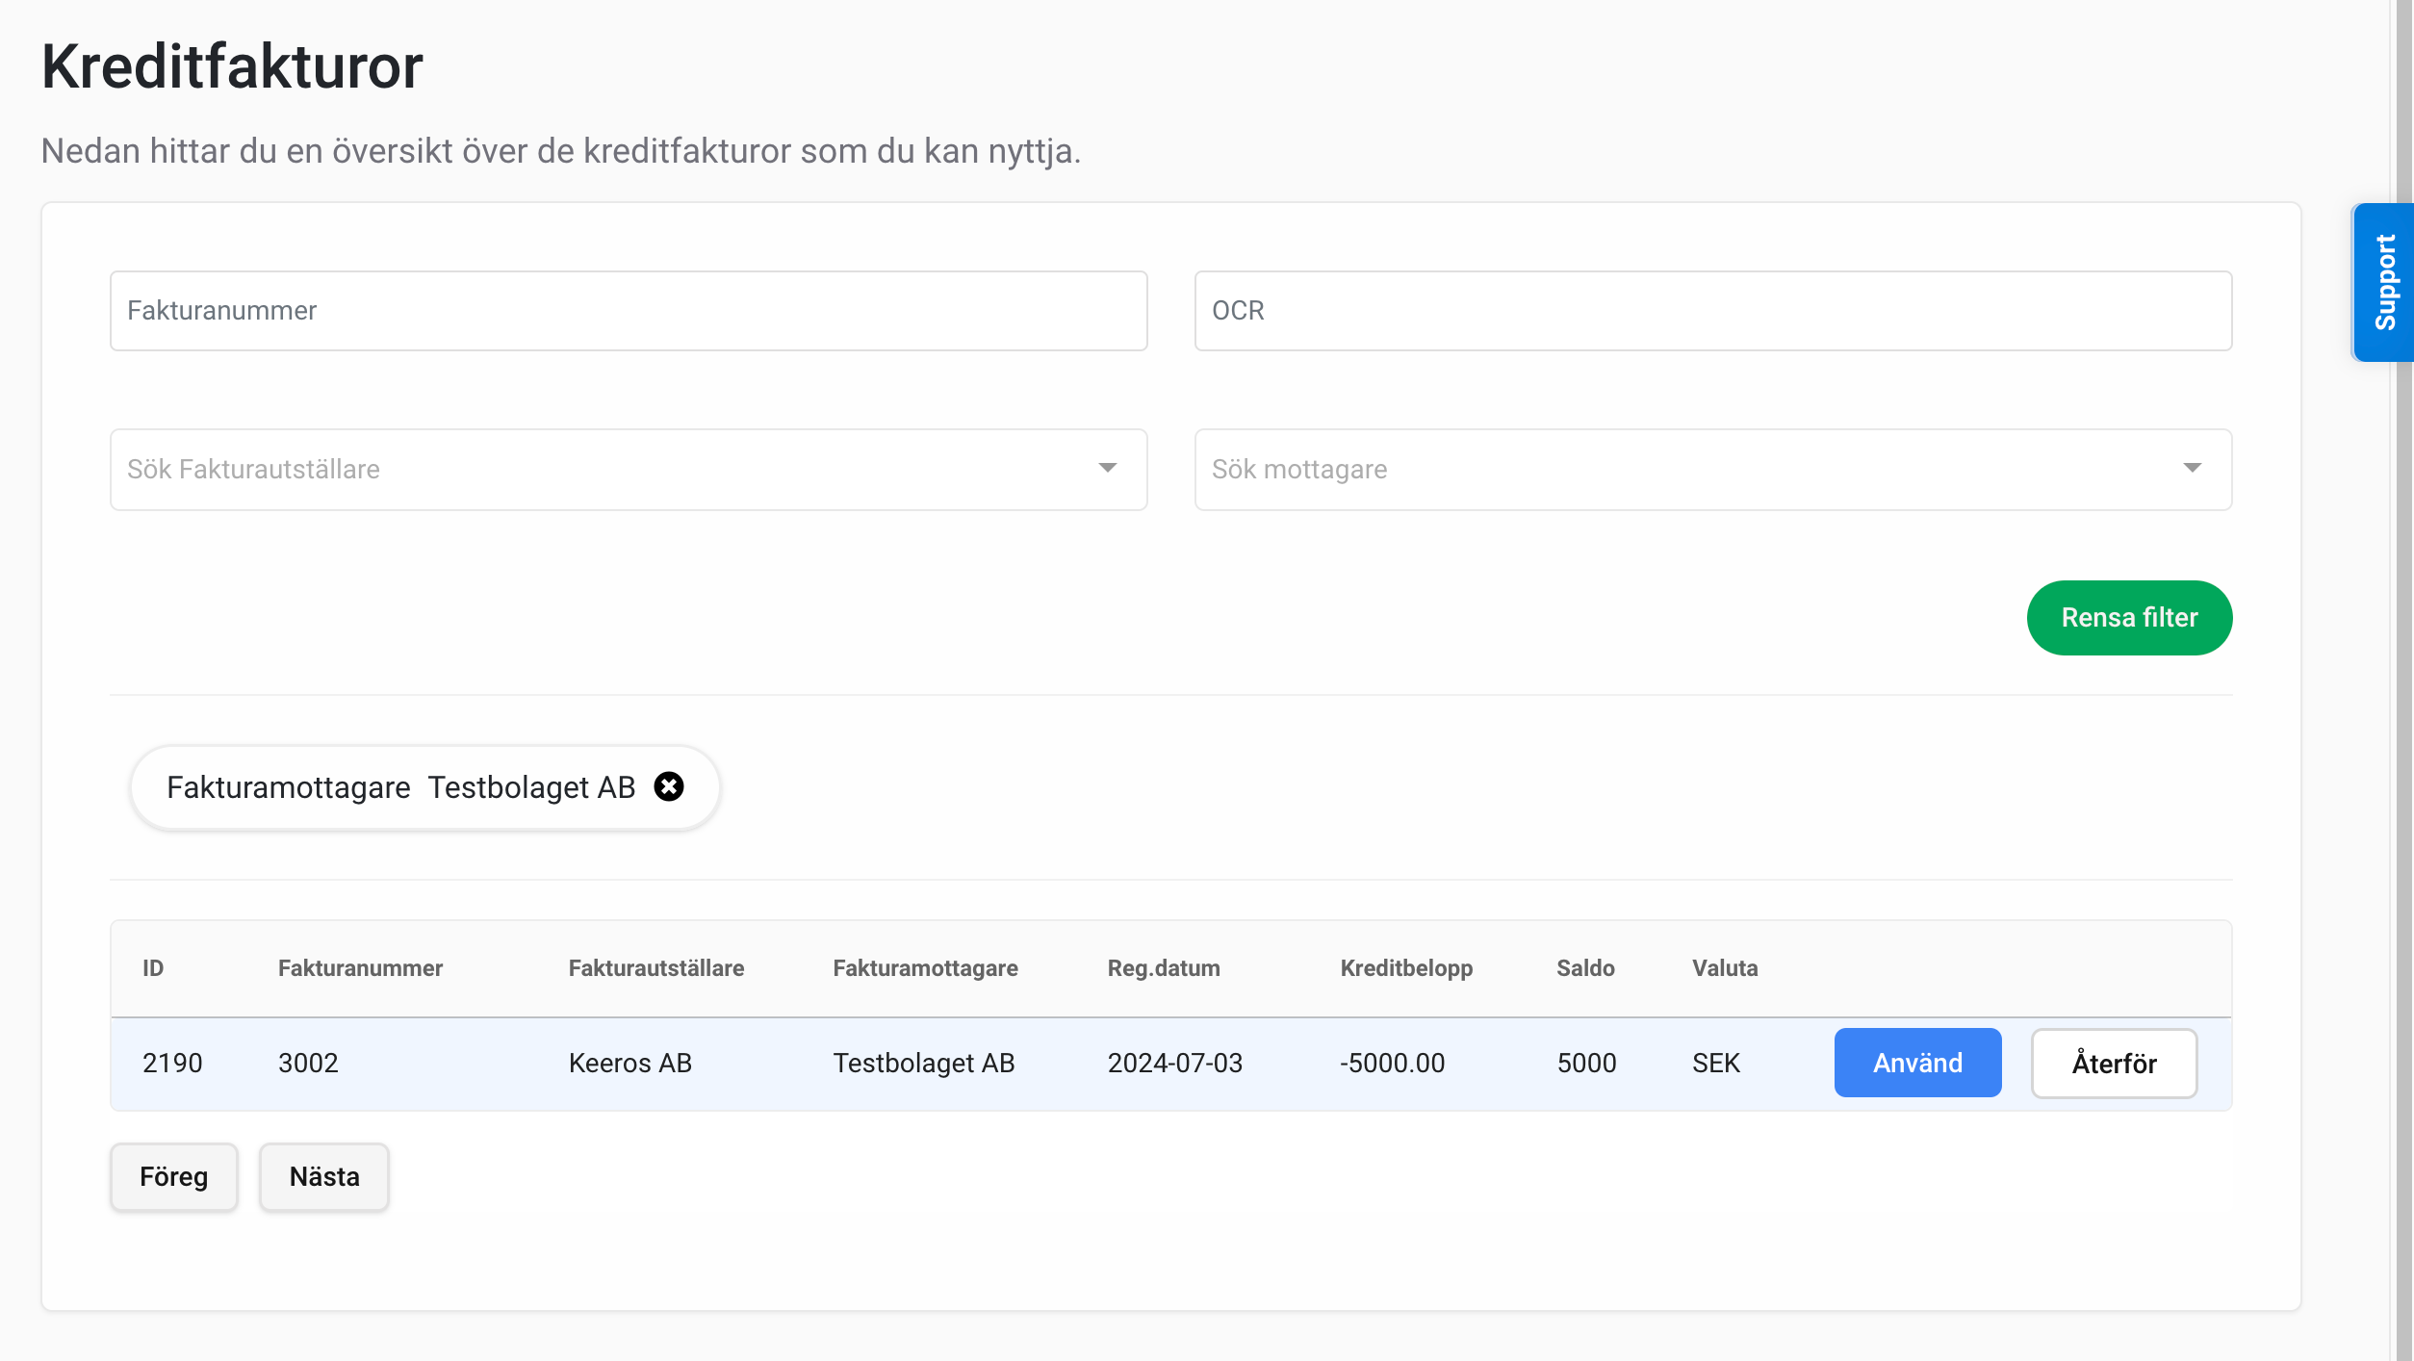Click the Saldo column header
Screen dimensions: 2414x1361
click(x=1584, y=967)
